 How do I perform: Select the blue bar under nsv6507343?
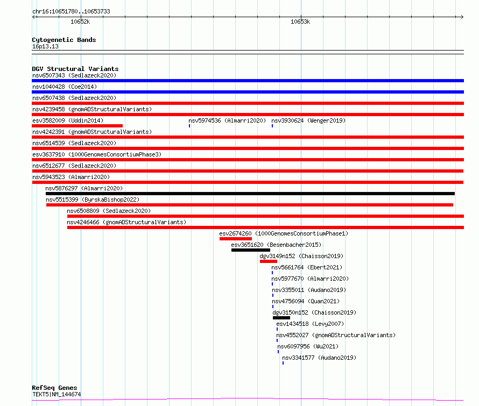pos(248,81)
